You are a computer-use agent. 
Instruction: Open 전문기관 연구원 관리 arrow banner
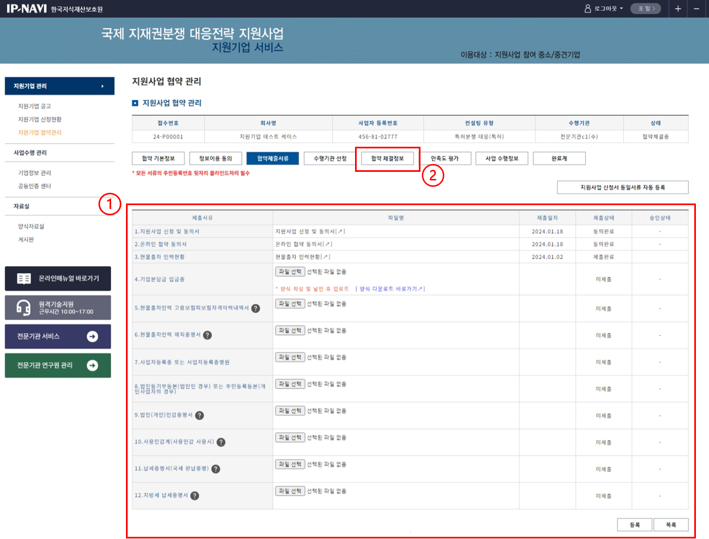[93, 366]
